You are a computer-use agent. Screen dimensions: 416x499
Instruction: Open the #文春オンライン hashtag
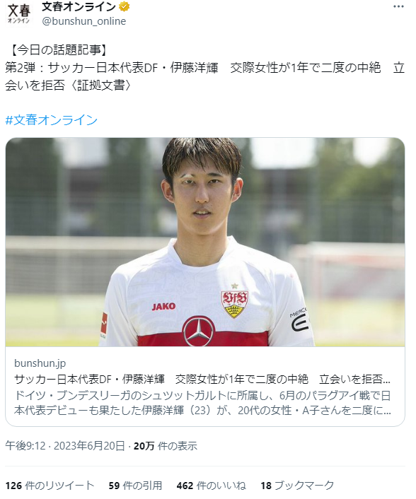(x=51, y=120)
